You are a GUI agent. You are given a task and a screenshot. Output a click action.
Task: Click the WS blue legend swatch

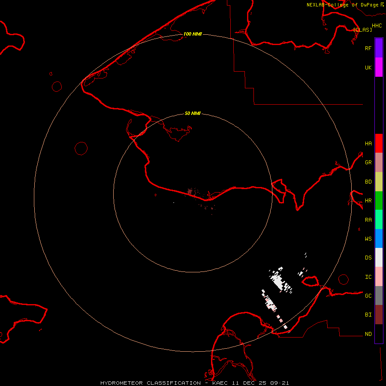tap(379, 238)
